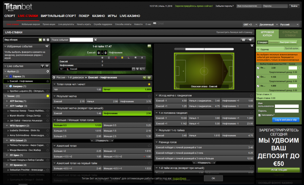Image resolution: width=304 pixels, height=185 pixels.
Task: Click the match progress bar above the pitch
Action: pyautogui.click(x=204, y=49)
